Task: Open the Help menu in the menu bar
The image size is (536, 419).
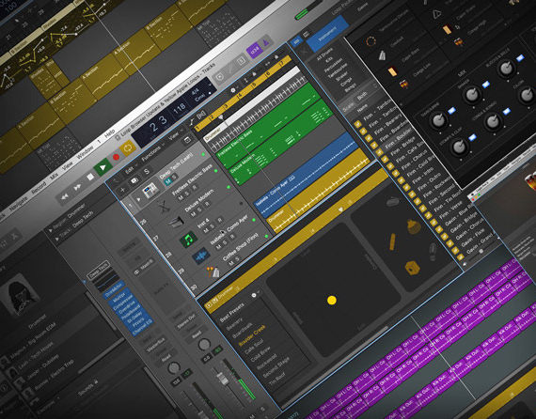Action: [109, 132]
